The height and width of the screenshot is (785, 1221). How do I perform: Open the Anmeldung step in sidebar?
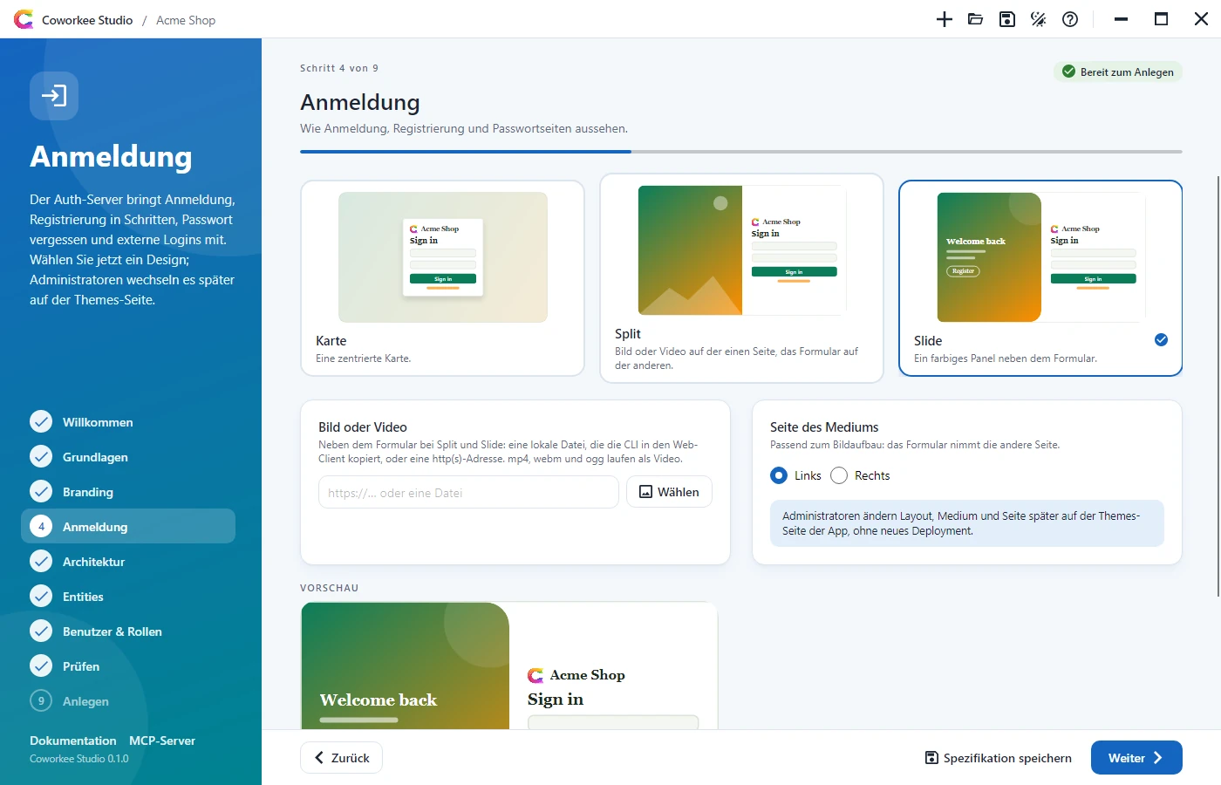click(x=128, y=526)
